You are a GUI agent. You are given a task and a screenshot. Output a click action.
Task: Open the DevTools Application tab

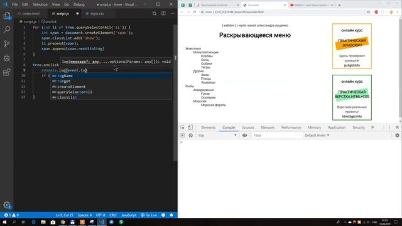[337, 127]
